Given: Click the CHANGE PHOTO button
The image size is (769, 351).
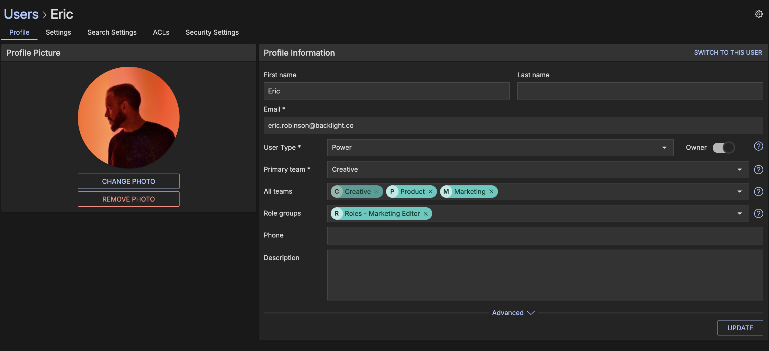Looking at the screenshot, I should click(128, 181).
